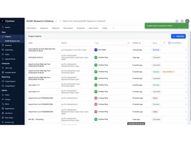
Task: Open row menu for 1 day ago import
Action: coord(186,58)
